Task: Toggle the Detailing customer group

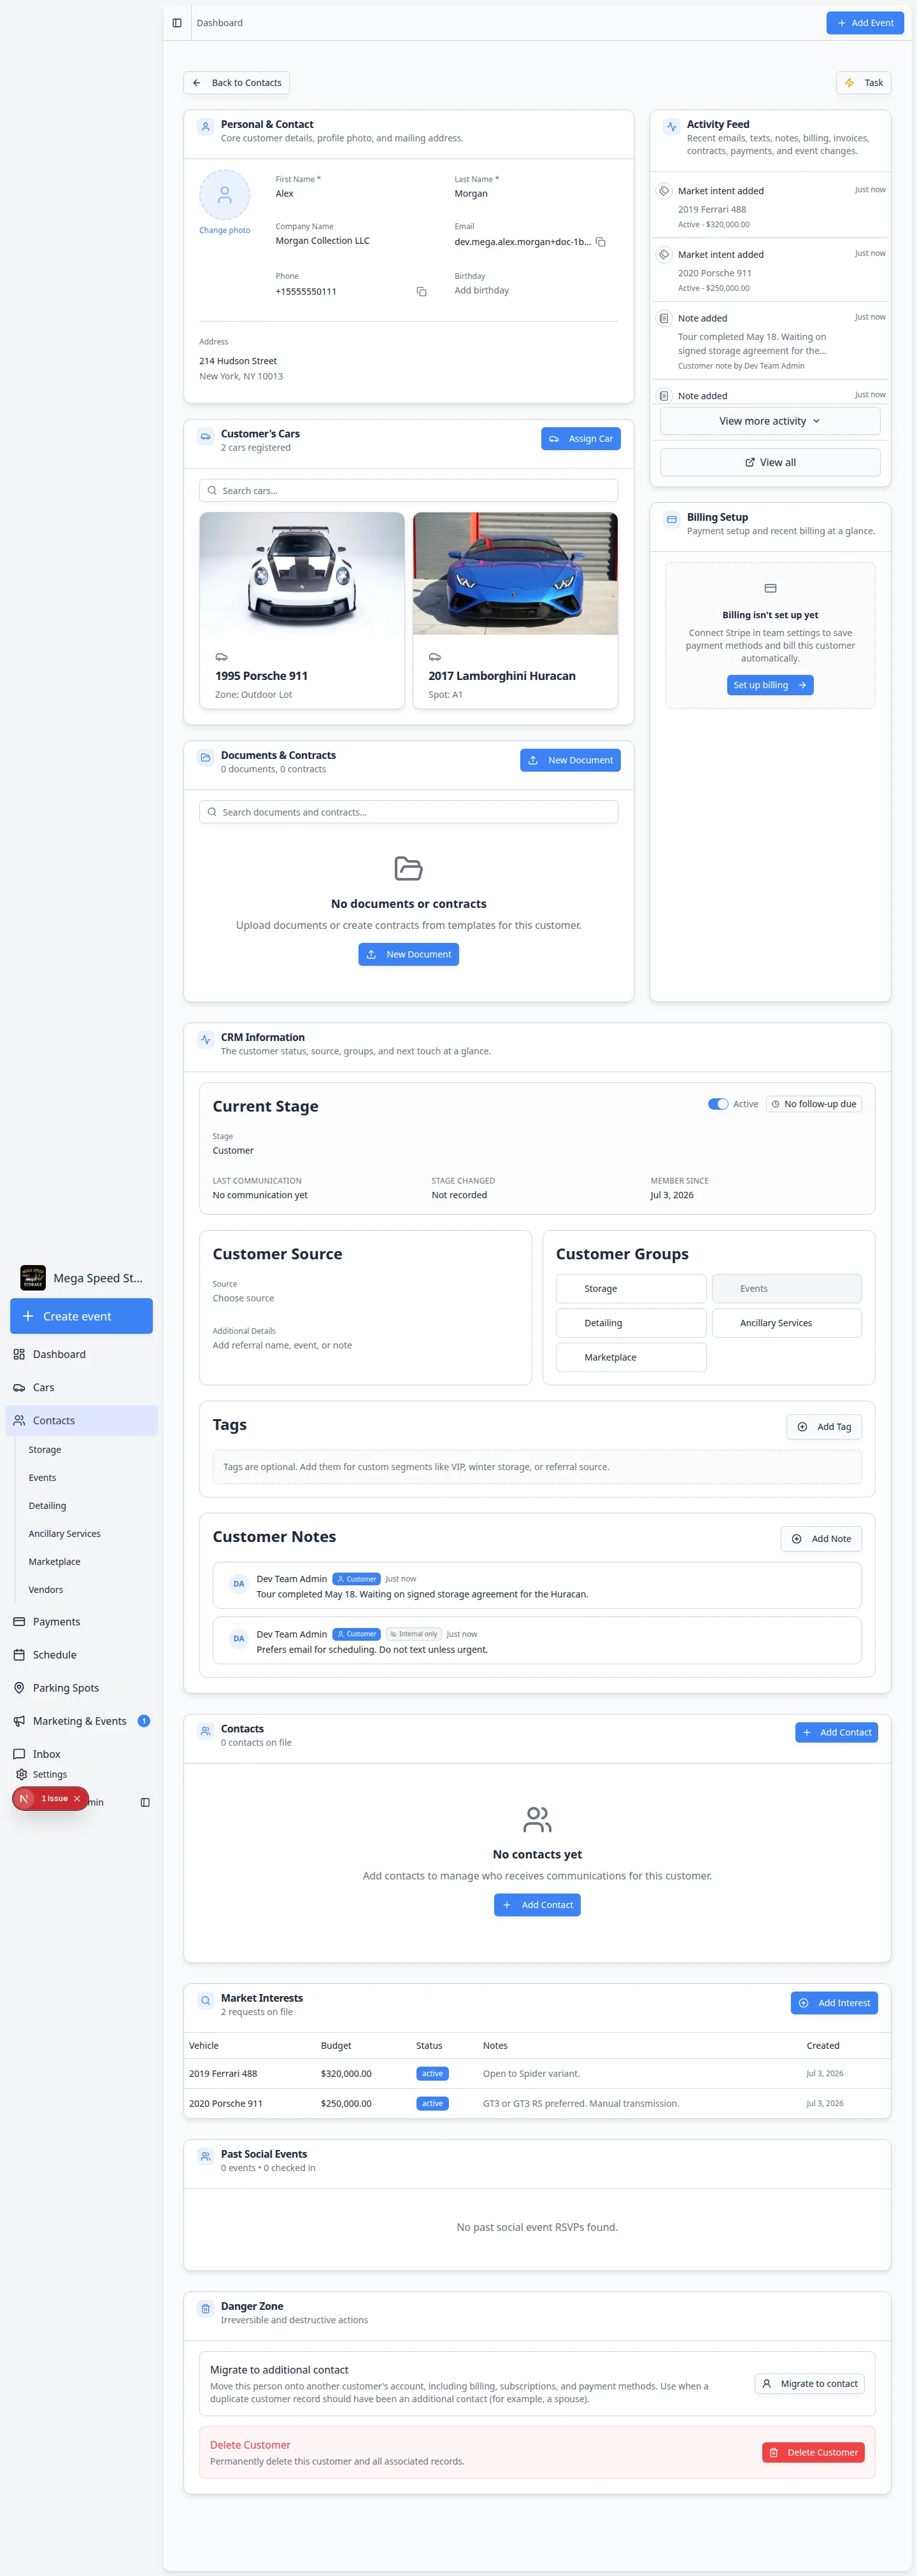Action: pos(631,1322)
